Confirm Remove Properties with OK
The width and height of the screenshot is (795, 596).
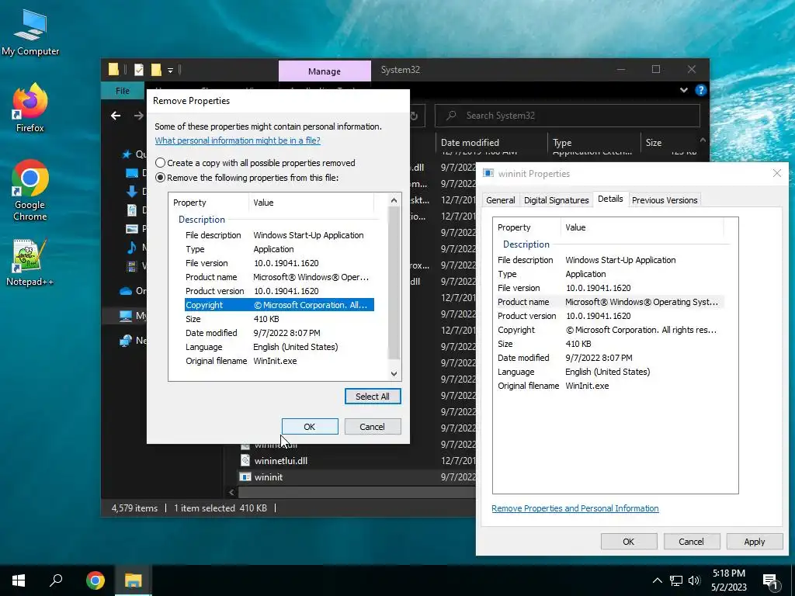click(310, 427)
